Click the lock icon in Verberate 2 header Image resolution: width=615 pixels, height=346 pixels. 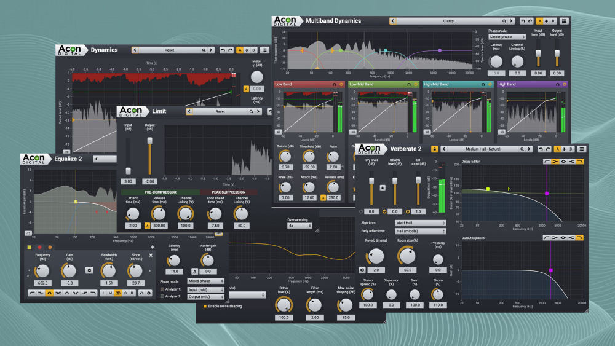tap(435, 149)
